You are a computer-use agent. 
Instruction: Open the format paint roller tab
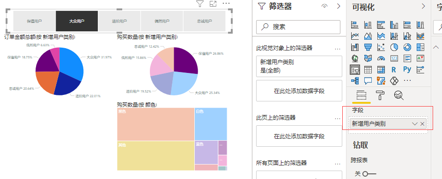(x=381, y=95)
